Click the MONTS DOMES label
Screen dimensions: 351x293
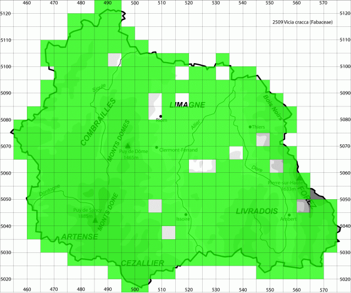pyautogui.click(x=119, y=141)
